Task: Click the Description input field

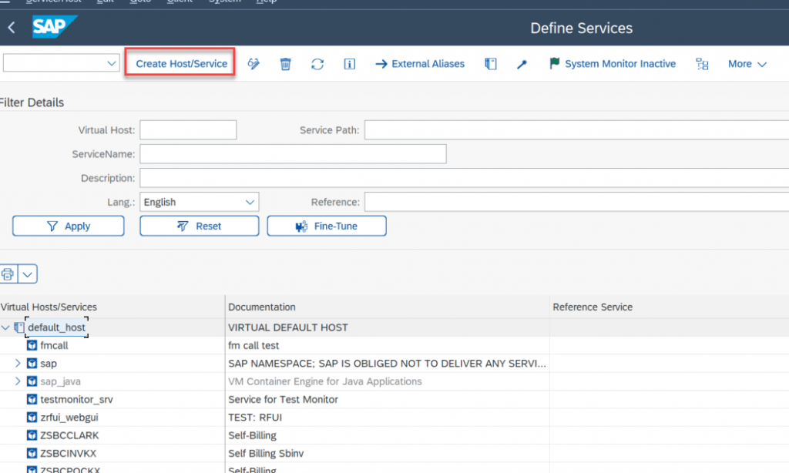Action: pyautogui.click(x=465, y=178)
